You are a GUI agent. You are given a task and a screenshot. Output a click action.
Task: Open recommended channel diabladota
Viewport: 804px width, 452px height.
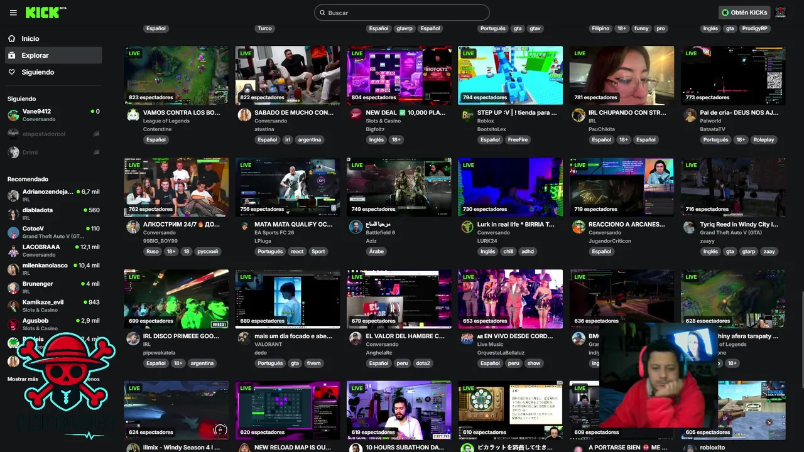pyautogui.click(x=53, y=213)
